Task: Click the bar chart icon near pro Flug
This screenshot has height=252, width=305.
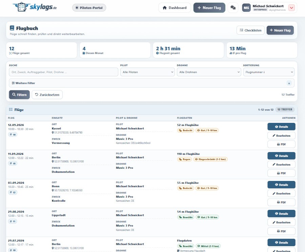Action: point(231,53)
